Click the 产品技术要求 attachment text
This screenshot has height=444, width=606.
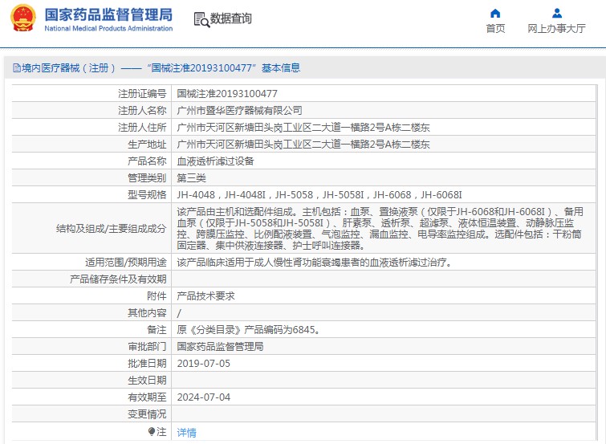coord(205,296)
